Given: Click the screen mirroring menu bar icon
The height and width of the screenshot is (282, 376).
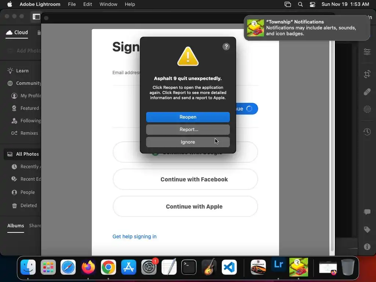Looking at the screenshot, I should 288,4.
